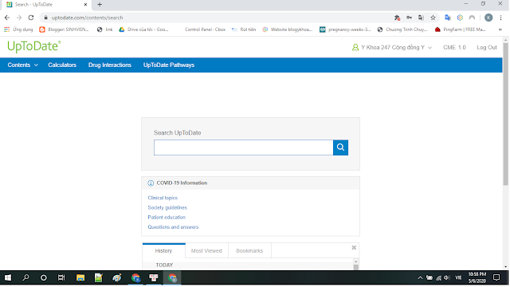Click the UpToDate logo

pyautogui.click(x=33, y=46)
